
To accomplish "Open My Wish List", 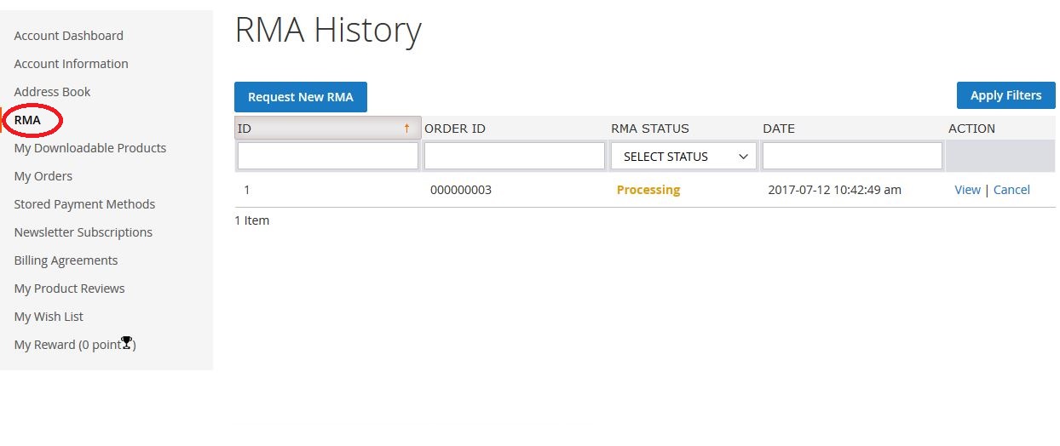I will point(49,317).
